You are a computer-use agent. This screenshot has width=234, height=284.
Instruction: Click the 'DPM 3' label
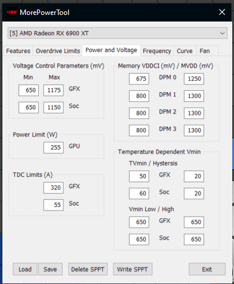point(168,129)
